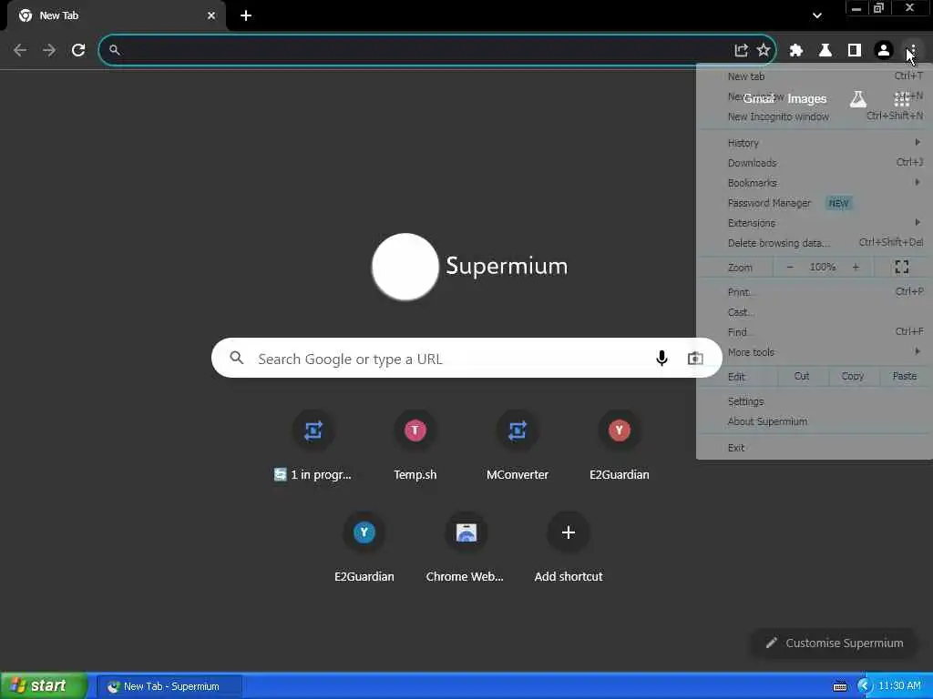
Task: Click Paste in the Edit row
Action: coord(905,376)
